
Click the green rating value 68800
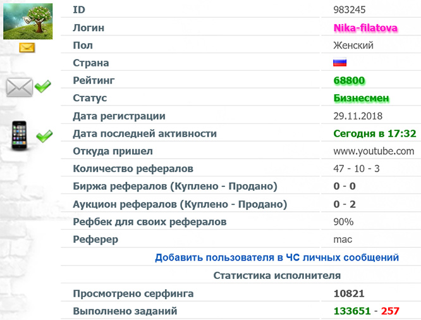(x=349, y=81)
